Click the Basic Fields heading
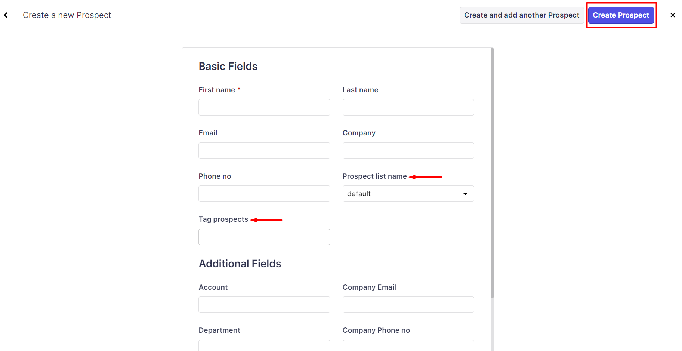Screen dimensions: 682x351 [228, 66]
